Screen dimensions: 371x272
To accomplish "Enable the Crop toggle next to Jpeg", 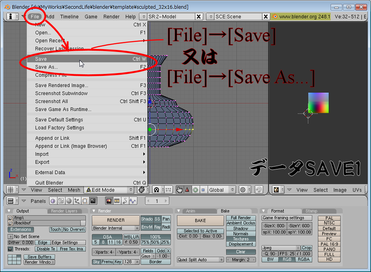I will [307, 248].
